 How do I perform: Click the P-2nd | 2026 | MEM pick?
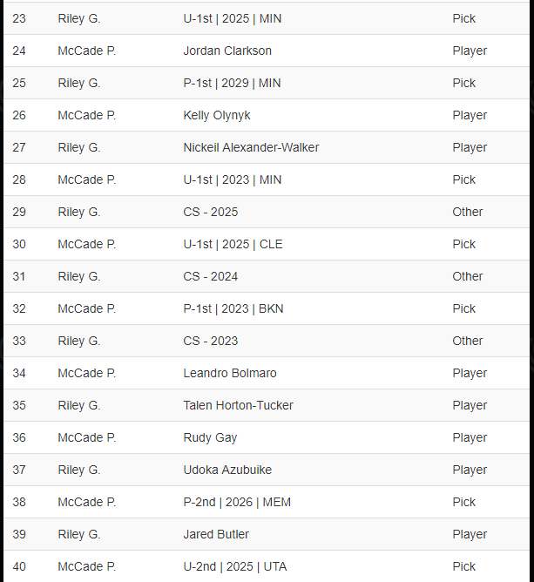[x=237, y=502]
